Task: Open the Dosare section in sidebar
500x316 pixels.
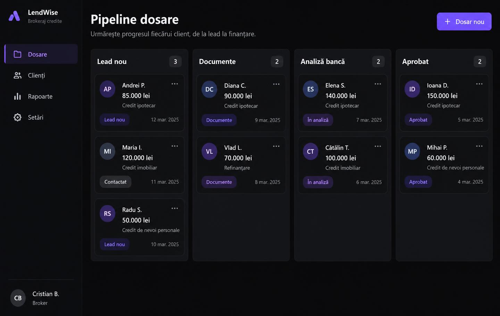Action: click(x=41, y=54)
